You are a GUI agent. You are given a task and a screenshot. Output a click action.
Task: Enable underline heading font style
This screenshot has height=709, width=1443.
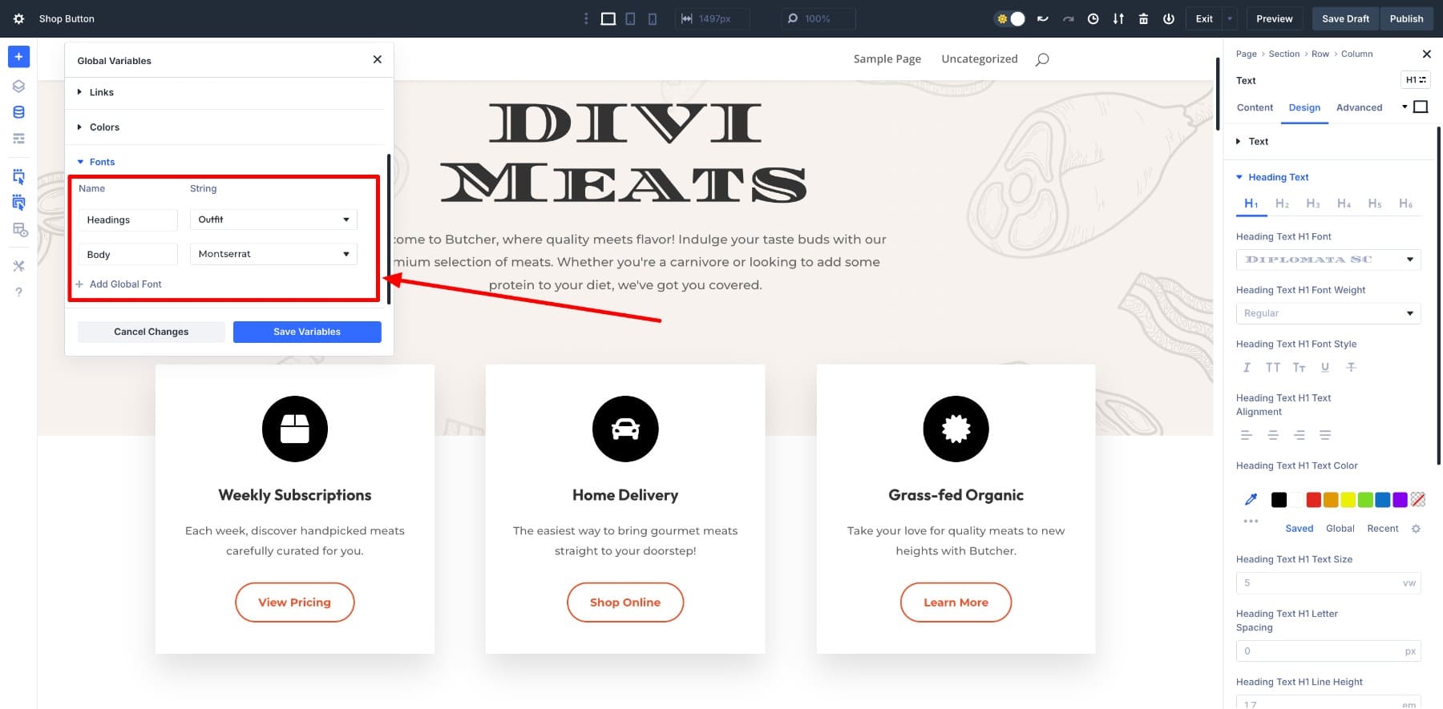(x=1324, y=367)
